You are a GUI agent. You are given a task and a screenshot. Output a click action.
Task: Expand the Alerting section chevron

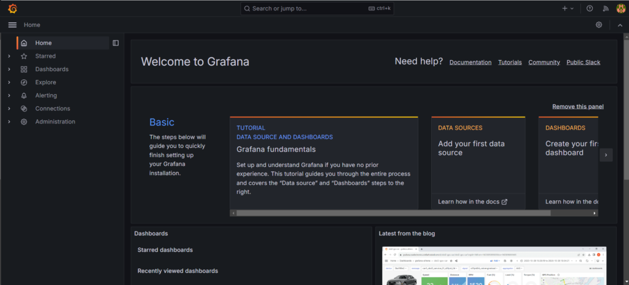[x=9, y=96]
